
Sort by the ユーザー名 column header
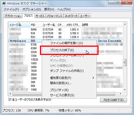(49, 25)
